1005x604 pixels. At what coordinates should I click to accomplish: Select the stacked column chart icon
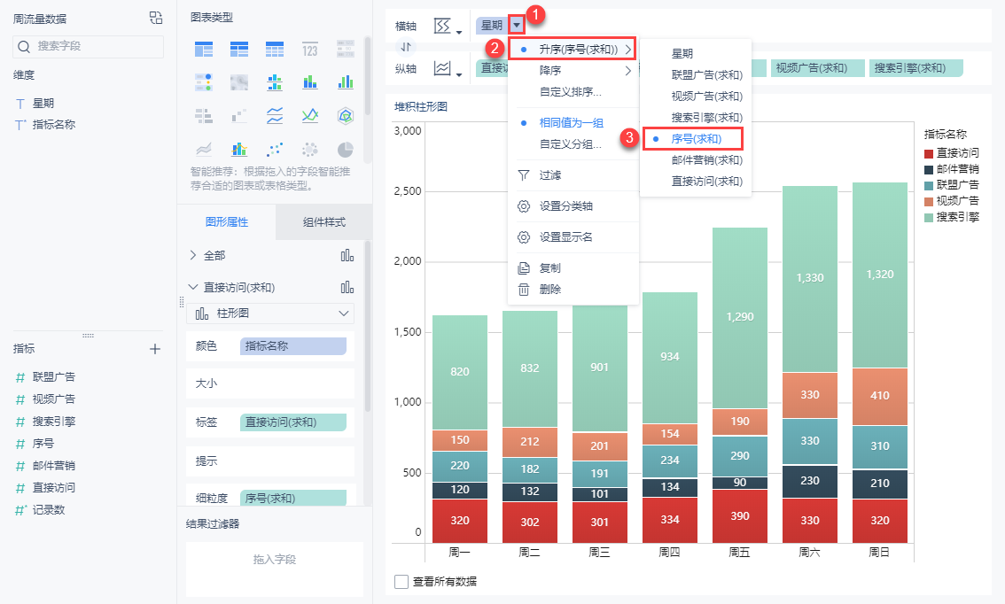pos(309,82)
